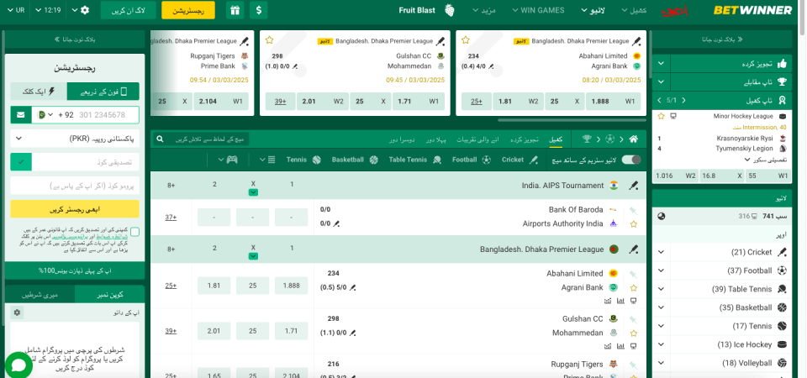The width and height of the screenshot is (807, 378).
Task: Open the dollar payments icon
Action: 258,10
